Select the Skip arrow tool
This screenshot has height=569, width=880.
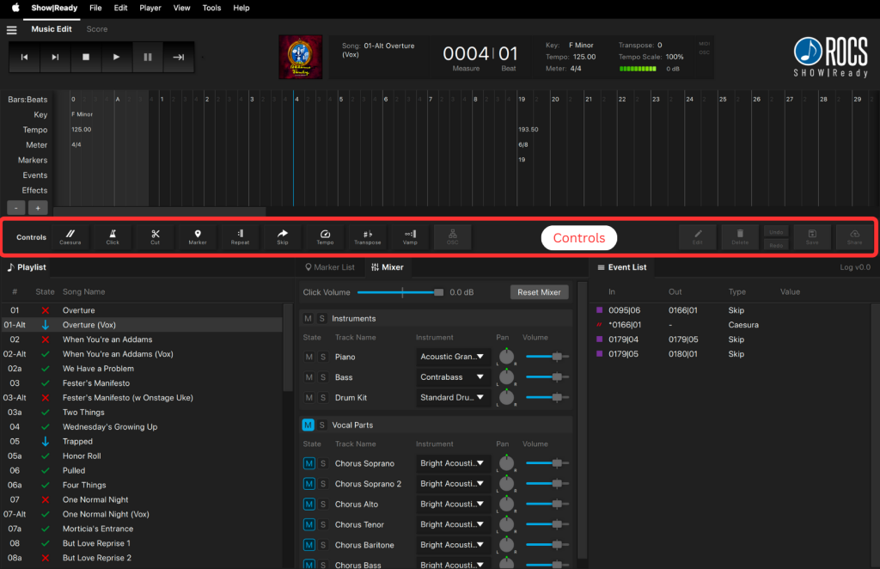[x=283, y=236]
